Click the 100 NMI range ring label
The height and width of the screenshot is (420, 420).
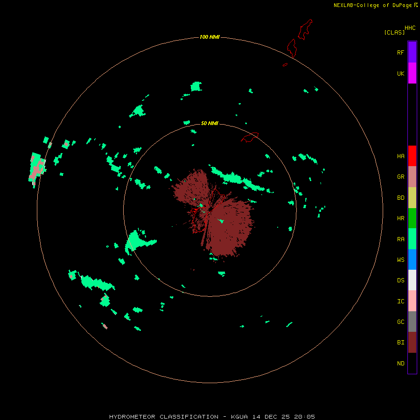coord(210,37)
